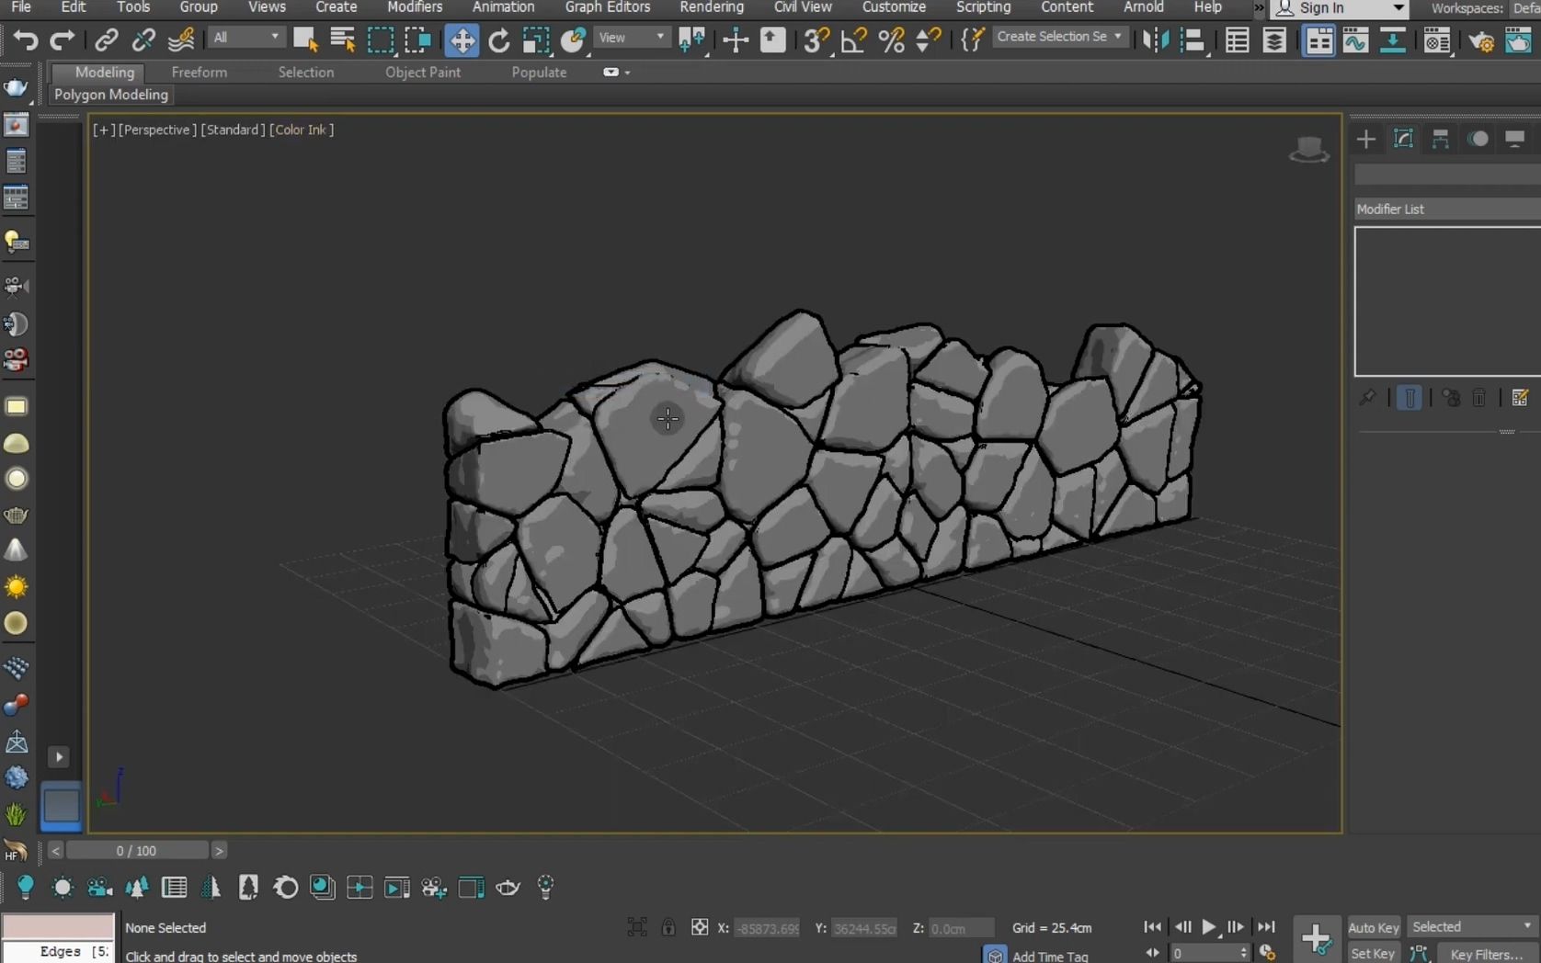Open the Render Setup teapot icon
This screenshot has width=1541, height=963.
(x=1481, y=40)
